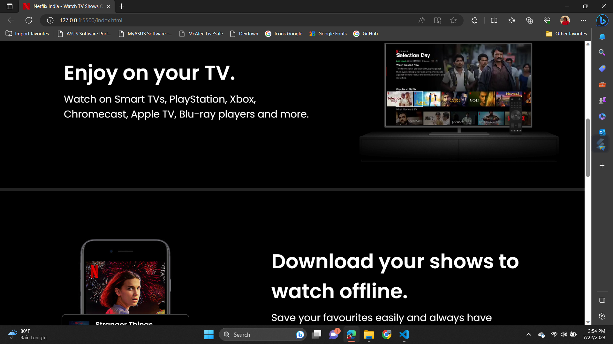Add page to favorites star
The image size is (613, 344).
tap(453, 20)
